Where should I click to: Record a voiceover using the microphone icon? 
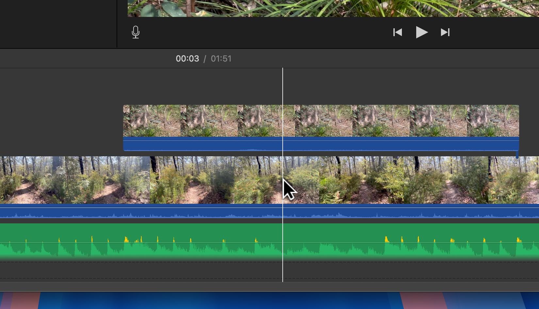[x=136, y=32]
